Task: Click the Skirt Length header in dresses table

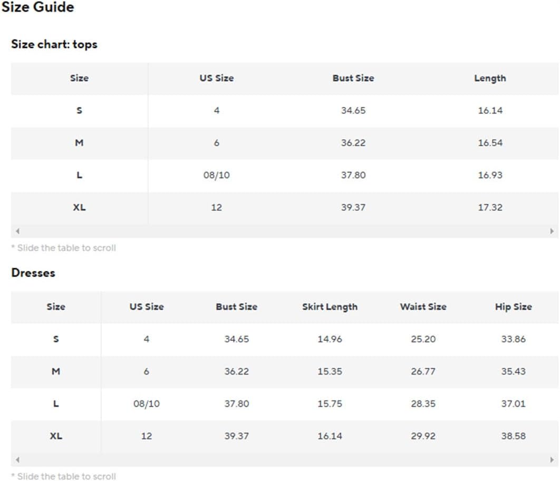Action: coord(330,307)
